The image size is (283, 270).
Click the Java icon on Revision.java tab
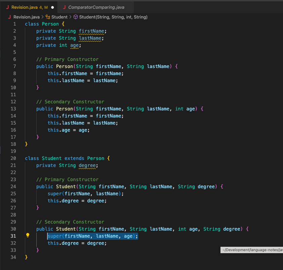pos(7,7)
